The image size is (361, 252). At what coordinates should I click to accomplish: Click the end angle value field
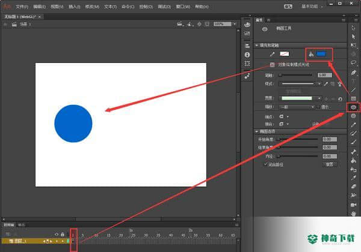pos(330,147)
